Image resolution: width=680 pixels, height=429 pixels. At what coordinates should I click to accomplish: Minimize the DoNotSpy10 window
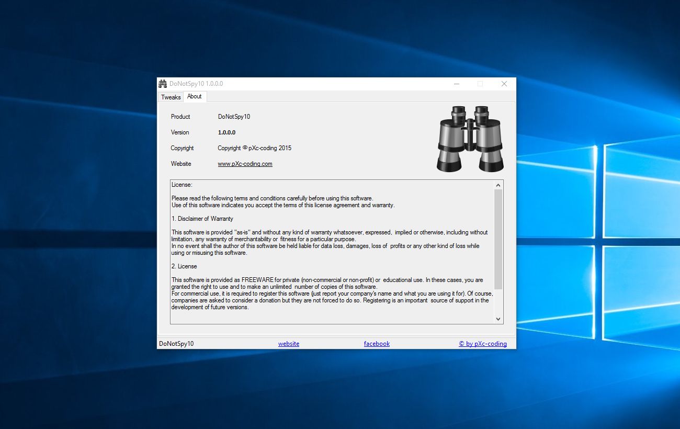click(x=457, y=84)
